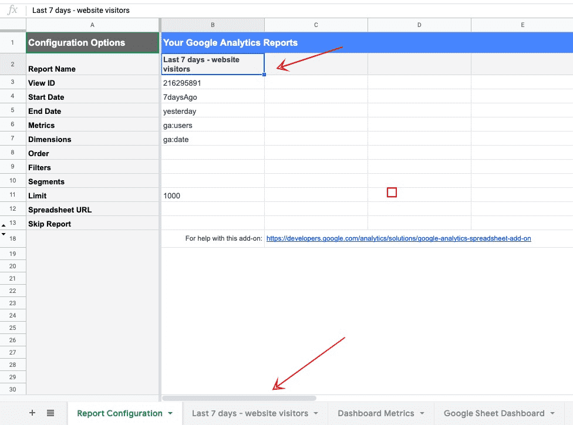Screen dimensions: 573x425
Task: Select row 30 header
Action: pyautogui.click(x=13, y=389)
